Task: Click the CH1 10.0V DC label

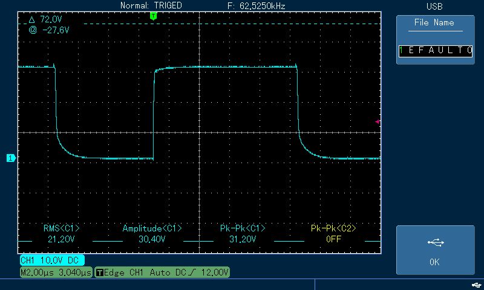Action: tap(51, 260)
